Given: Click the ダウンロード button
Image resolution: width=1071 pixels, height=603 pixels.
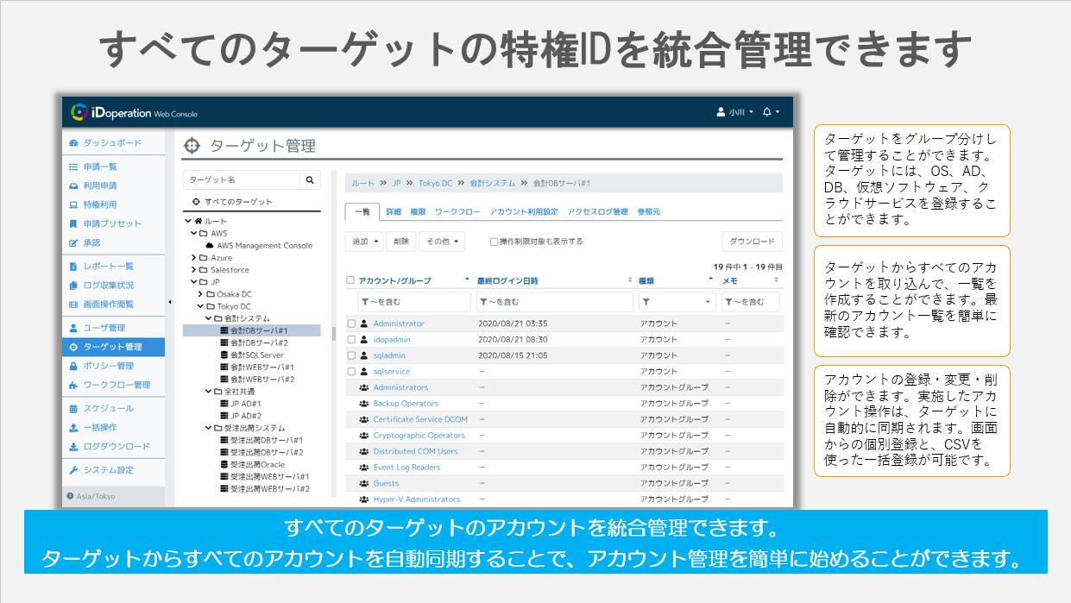Looking at the screenshot, I should 751,242.
